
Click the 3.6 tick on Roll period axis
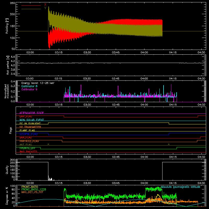(13, 74)
